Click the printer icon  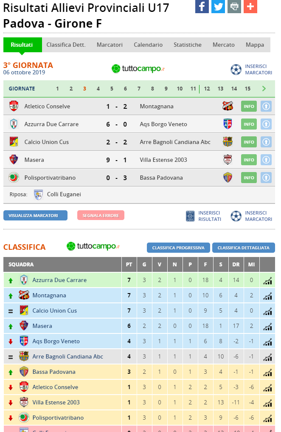(234, 6)
